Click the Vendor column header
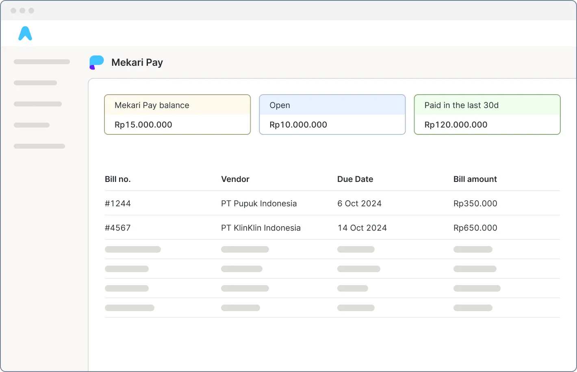The height and width of the screenshot is (372, 577). 235,179
